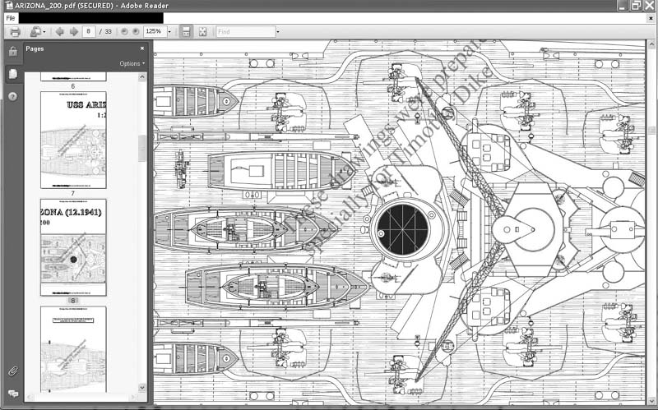
Task: Open the Options menu in Pages panel
Action: [132, 64]
